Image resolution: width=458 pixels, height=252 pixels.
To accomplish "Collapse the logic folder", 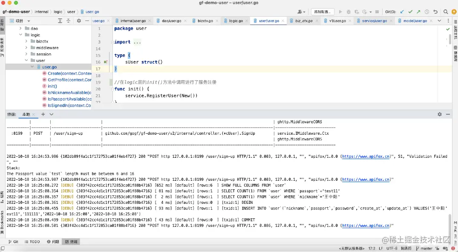I will [x=20, y=35].
